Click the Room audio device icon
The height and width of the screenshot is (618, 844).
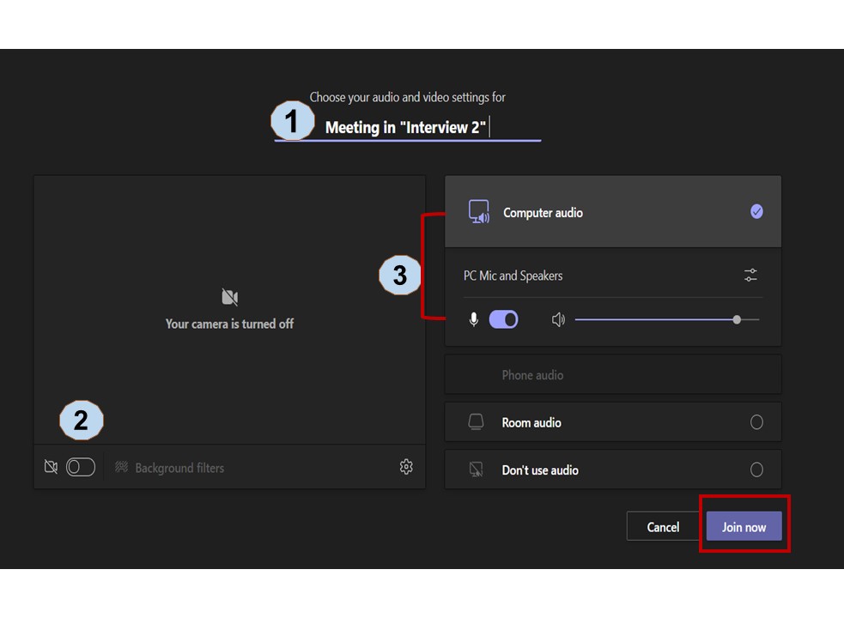pyautogui.click(x=476, y=422)
